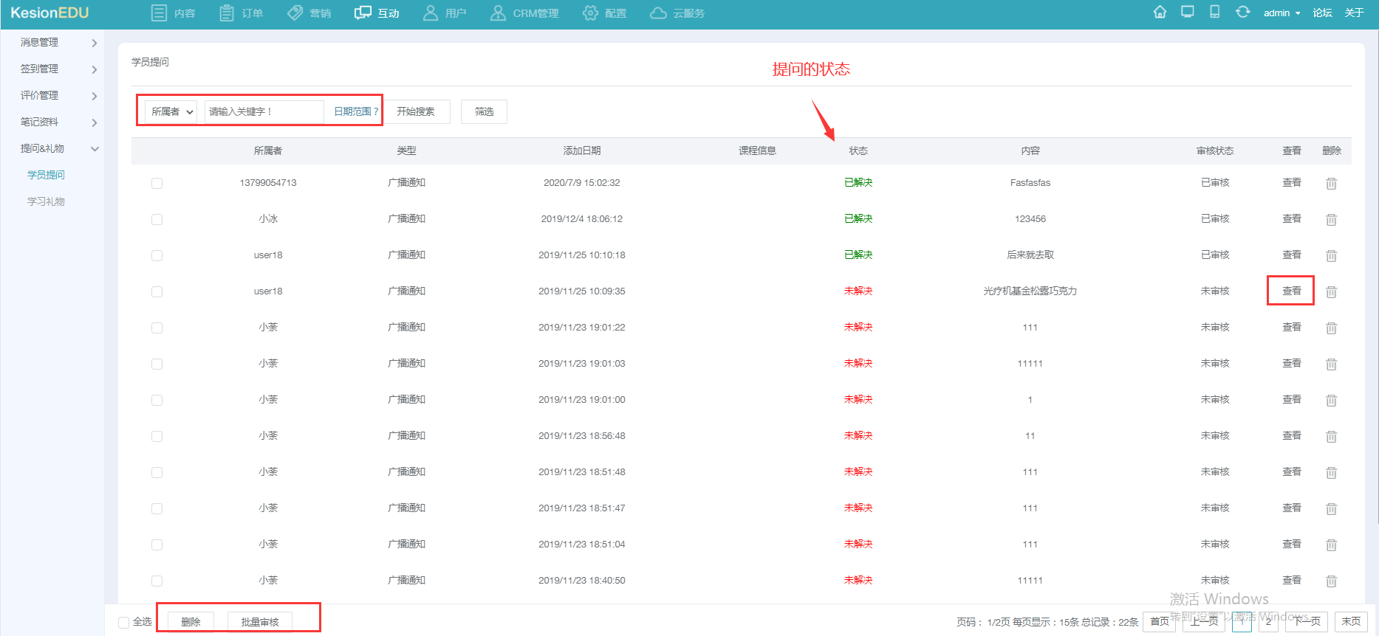Click trash icon for the 小冰 row
This screenshot has width=1379, height=636.
click(1331, 220)
